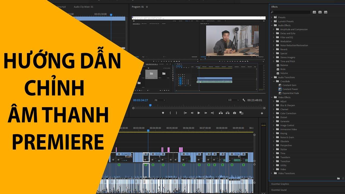Click the Comparison View icon
345x194 pixels.
(241, 113)
